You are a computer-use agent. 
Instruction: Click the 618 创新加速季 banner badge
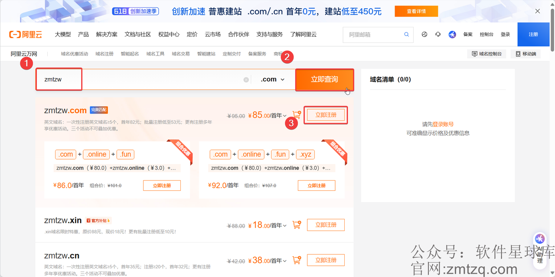coord(135,11)
